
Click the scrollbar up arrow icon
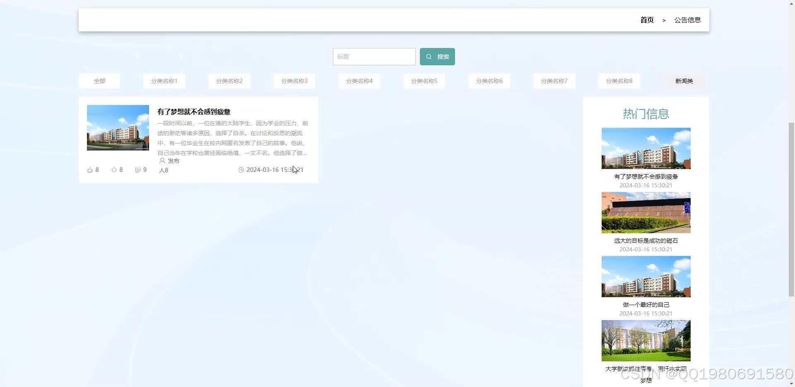pyautogui.click(x=790, y=4)
